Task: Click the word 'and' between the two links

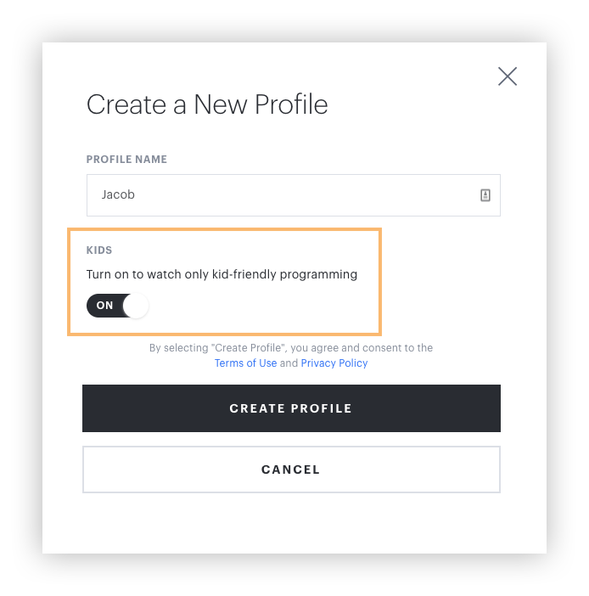Action: [289, 363]
